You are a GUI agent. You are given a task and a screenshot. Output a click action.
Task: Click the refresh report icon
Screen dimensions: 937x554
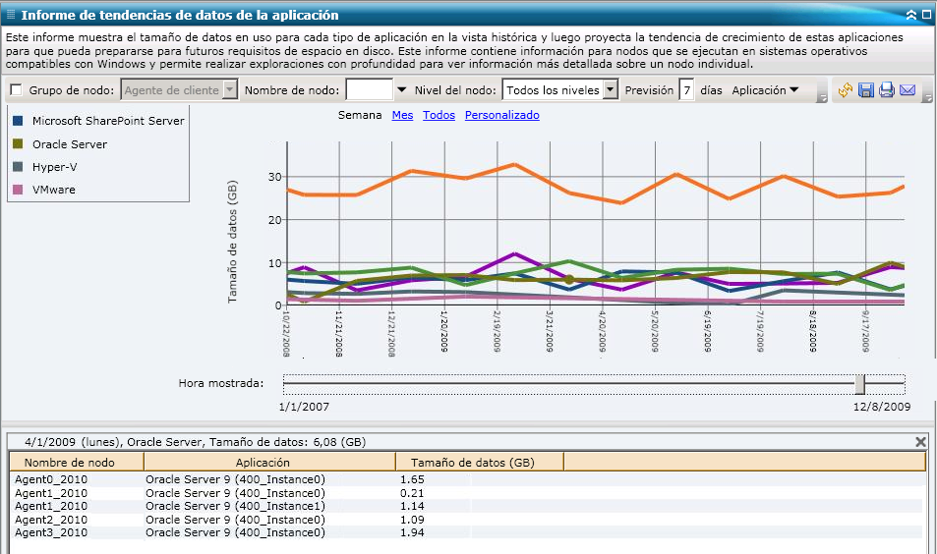pos(845,90)
